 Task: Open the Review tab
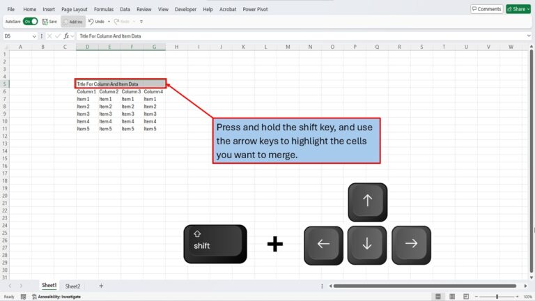click(144, 9)
